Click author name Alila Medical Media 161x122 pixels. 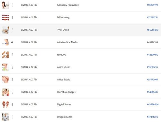pyautogui.click(x=67, y=42)
